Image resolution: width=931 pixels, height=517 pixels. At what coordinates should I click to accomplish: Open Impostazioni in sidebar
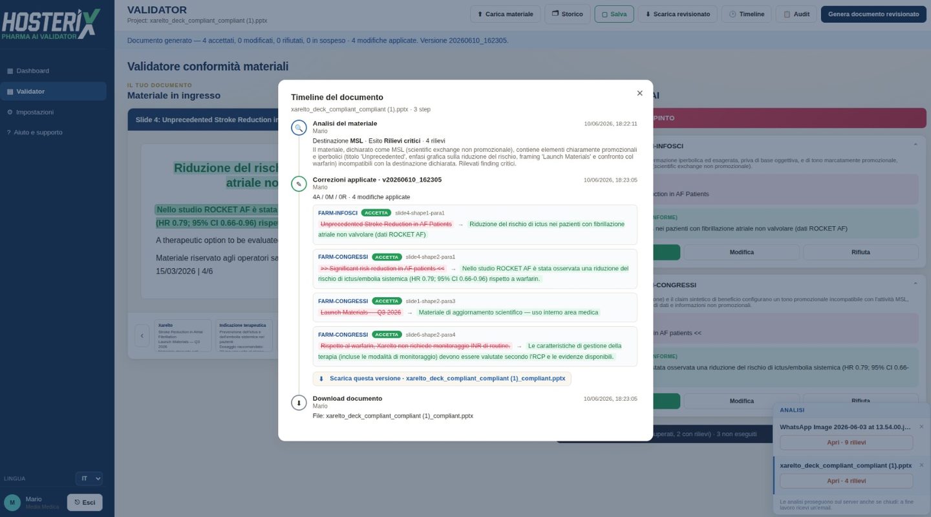coord(53,112)
